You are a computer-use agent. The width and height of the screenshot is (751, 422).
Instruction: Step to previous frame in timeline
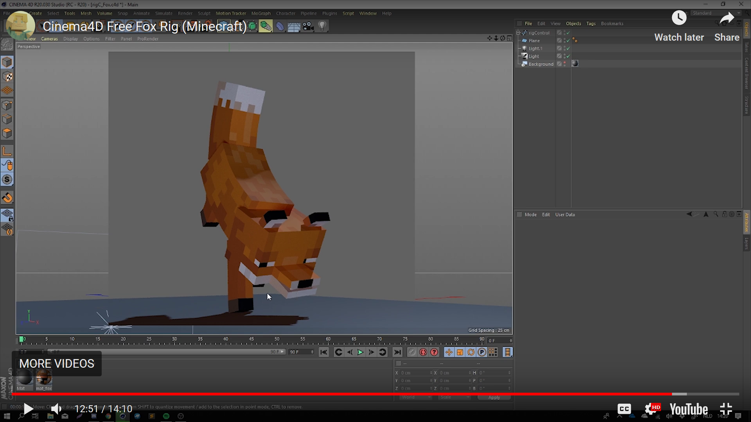tap(350, 352)
